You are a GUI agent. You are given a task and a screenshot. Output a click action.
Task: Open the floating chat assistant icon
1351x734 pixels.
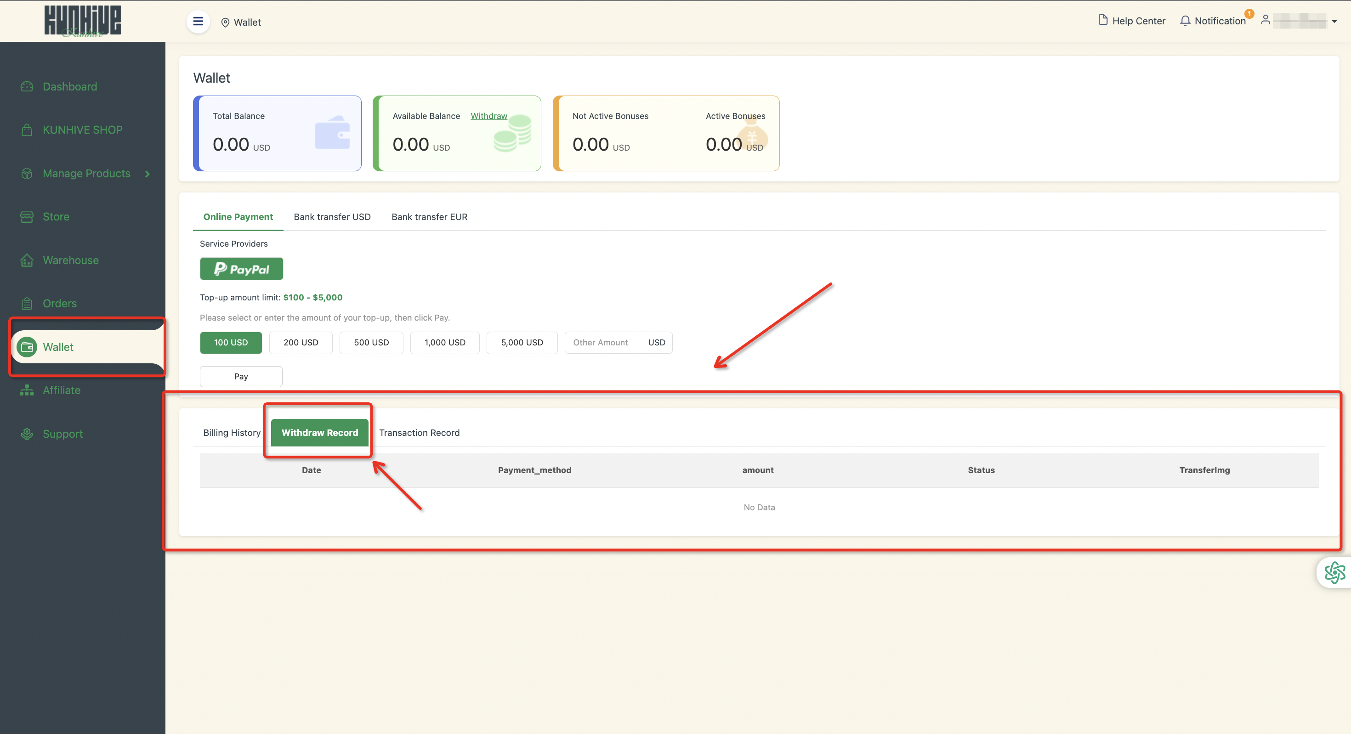tap(1334, 572)
